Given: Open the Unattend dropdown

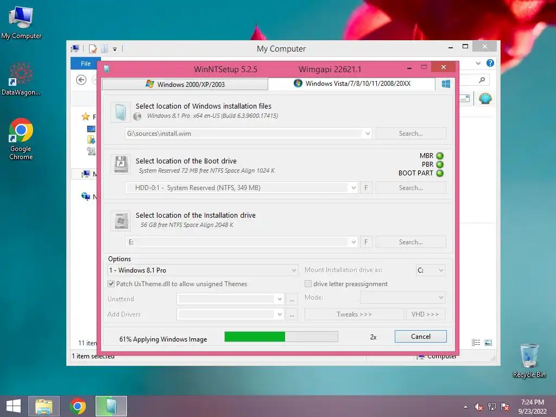Looking at the screenshot, I should (x=280, y=299).
